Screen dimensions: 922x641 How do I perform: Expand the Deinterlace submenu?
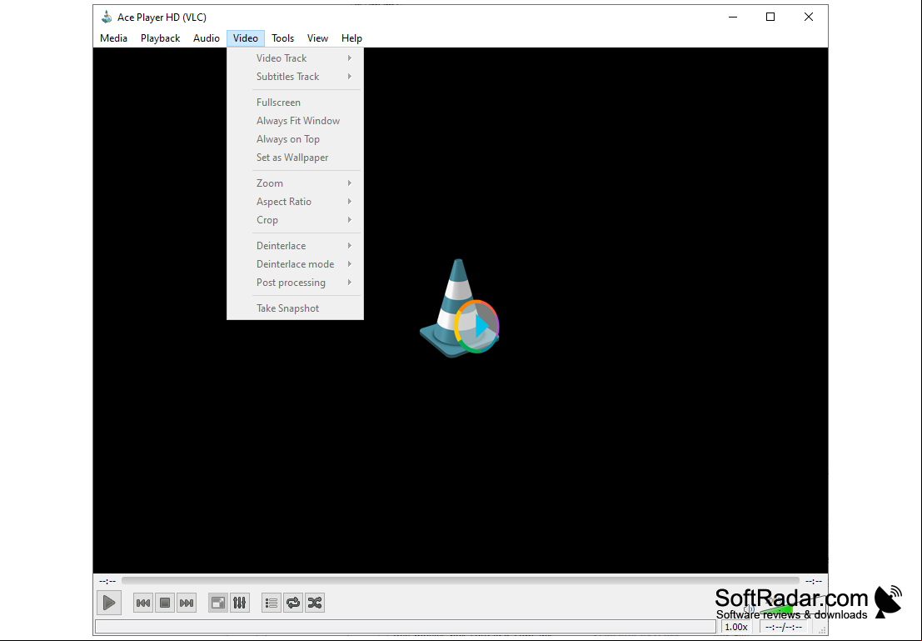(x=295, y=245)
